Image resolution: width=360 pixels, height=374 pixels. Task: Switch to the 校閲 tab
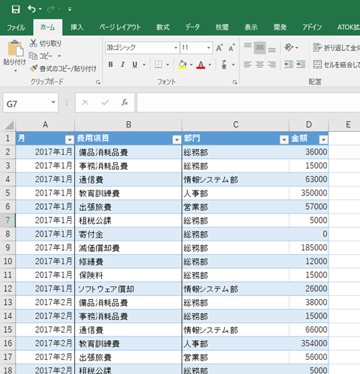[x=222, y=27]
